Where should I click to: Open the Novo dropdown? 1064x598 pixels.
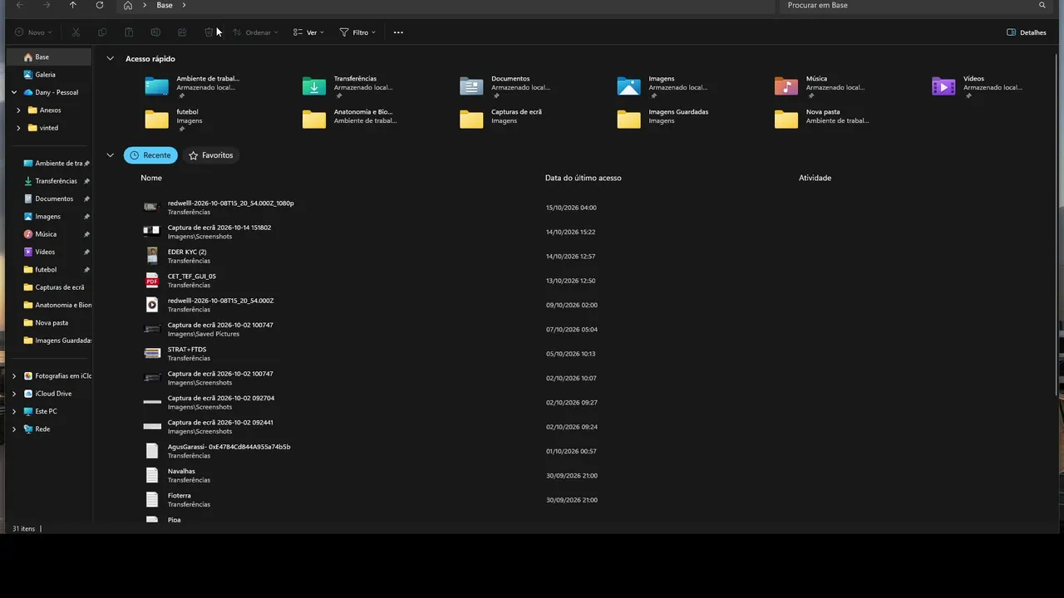[x=33, y=32]
